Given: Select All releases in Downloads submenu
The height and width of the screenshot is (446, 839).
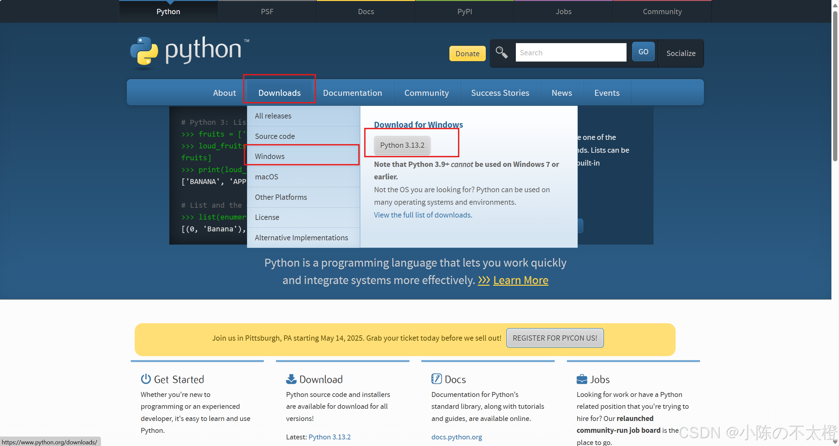Looking at the screenshot, I should (303, 116).
